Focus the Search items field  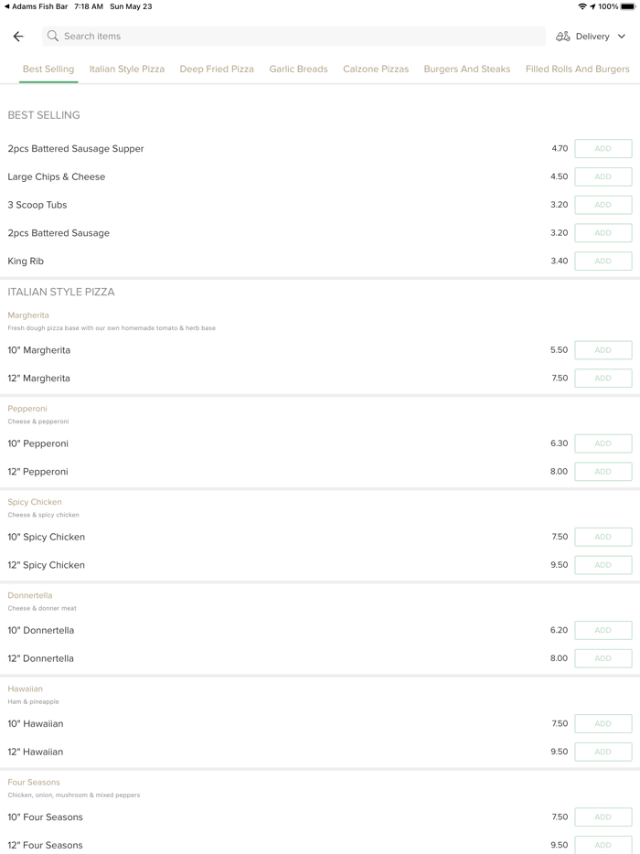(x=293, y=37)
